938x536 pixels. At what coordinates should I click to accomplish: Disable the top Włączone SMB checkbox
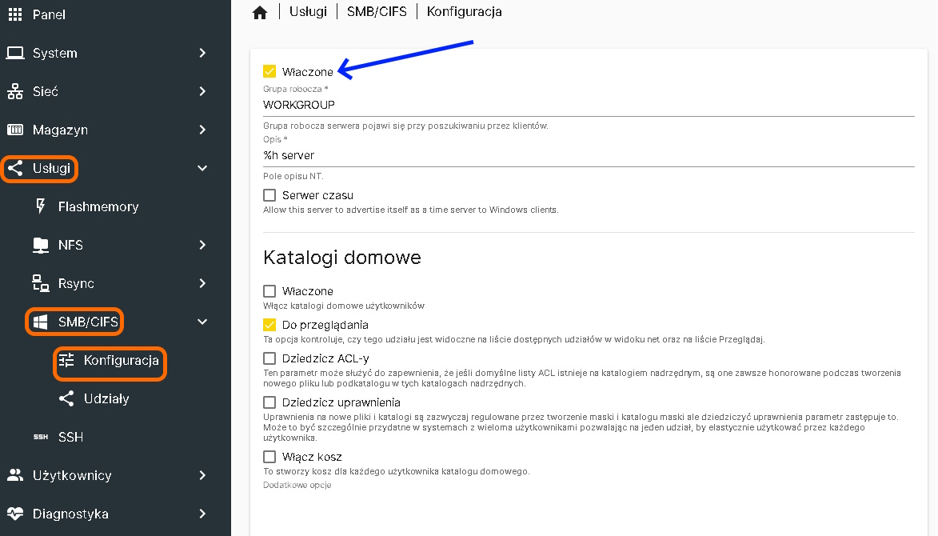269,72
